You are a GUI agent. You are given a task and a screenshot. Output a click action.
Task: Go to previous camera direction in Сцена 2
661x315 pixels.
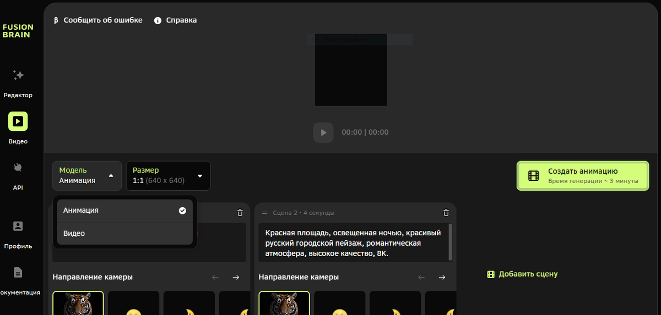point(421,277)
